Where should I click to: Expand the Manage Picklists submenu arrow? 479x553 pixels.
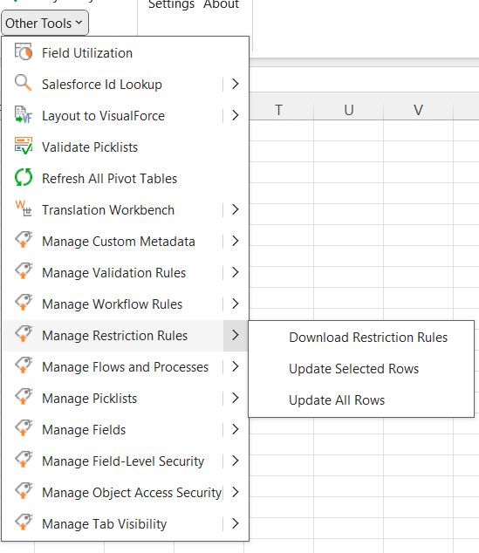236,398
